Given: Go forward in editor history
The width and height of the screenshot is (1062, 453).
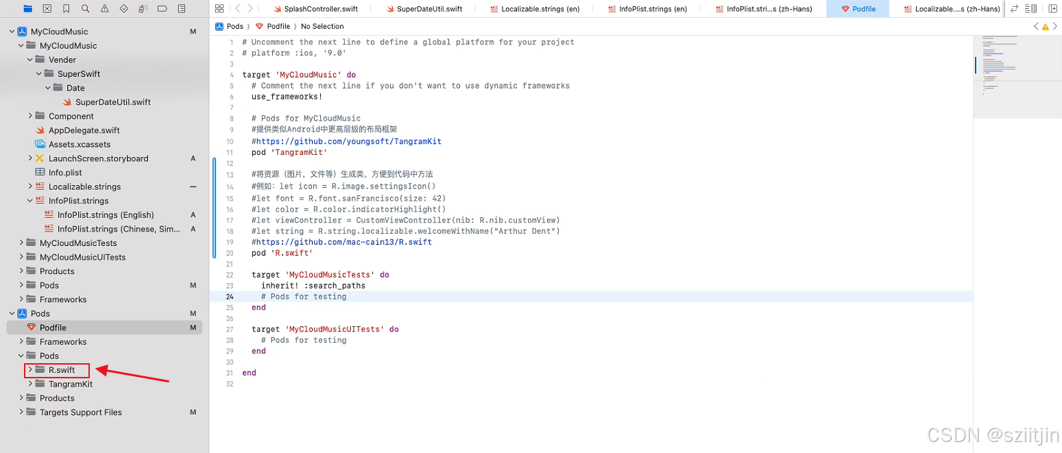Looking at the screenshot, I should click(250, 9).
